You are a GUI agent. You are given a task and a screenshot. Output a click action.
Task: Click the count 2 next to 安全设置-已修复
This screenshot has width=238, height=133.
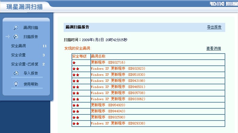point(44,64)
